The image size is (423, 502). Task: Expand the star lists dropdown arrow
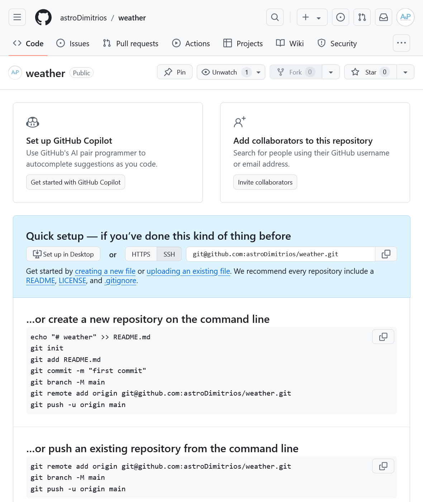pos(405,72)
